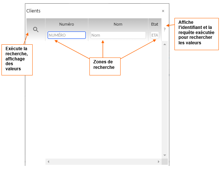This screenshot has height=171, width=221.
Task: Close the Clients dialog
Action: [163, 11]
